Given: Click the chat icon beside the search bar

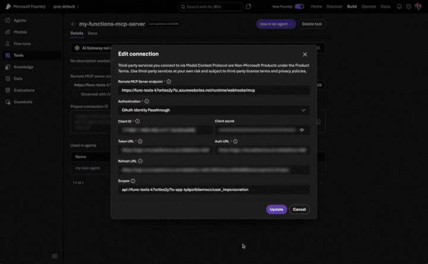Looking at the screenshot, I should (248, 7).
